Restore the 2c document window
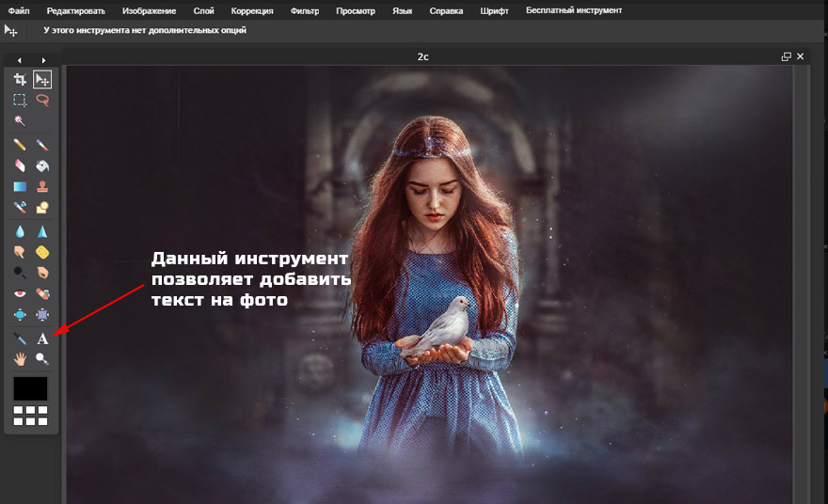The height and width of the screenshot is (504, 828). 787,56
